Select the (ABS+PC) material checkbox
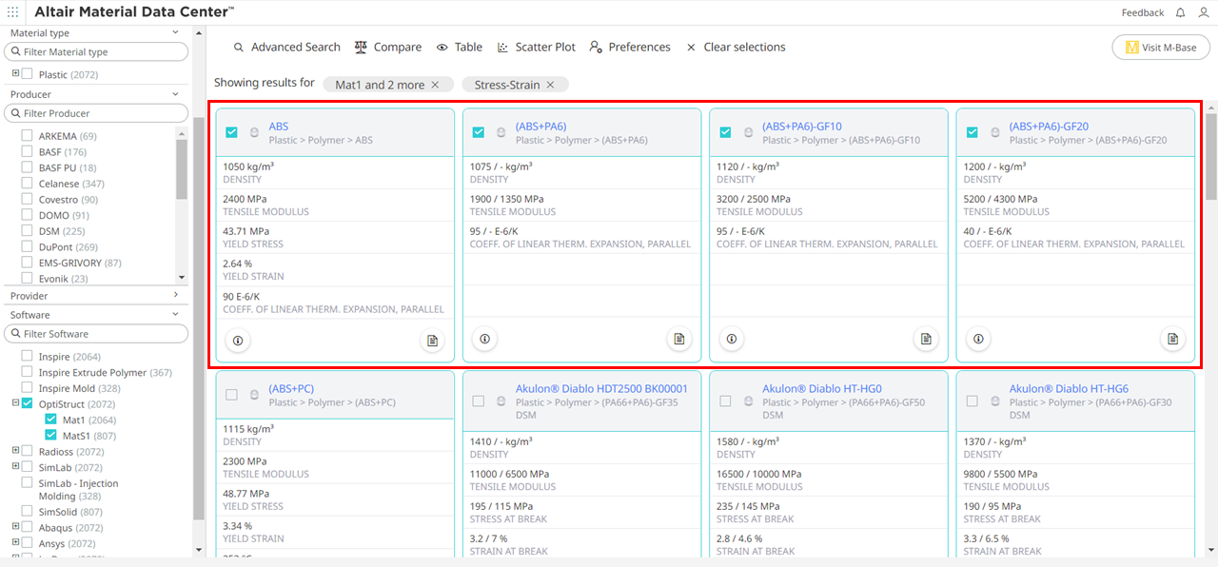Viewport: 1218px width, 567px height. point(231,395)
